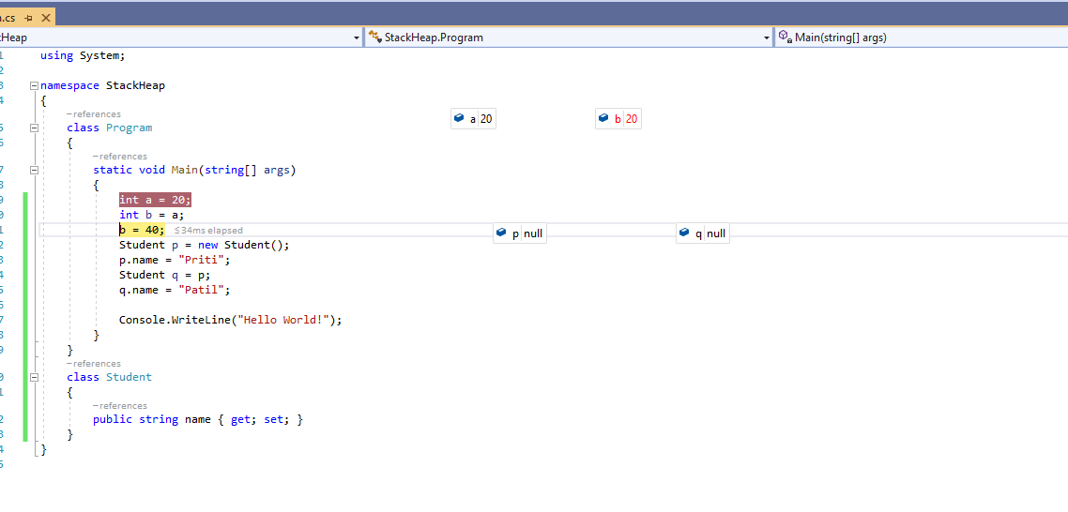The image size is (1068, 512).
Task: Click the line int b = a;
Action: click(x=152, y=215)
